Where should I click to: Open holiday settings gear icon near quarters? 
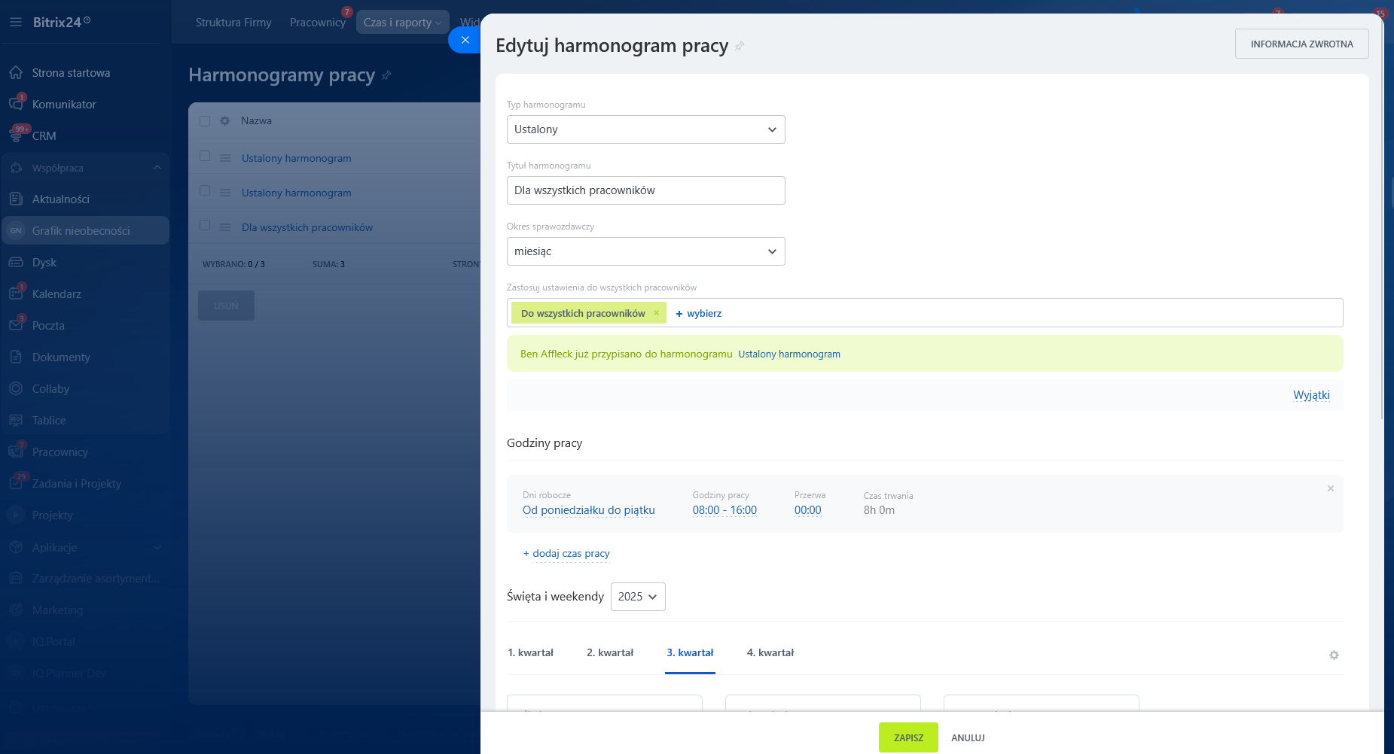pyautogui.click(x=1334, y=655)
